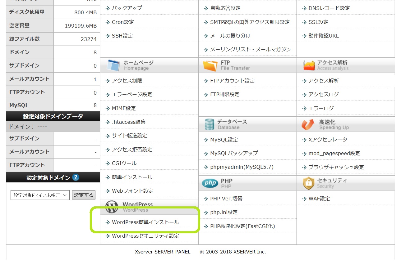Open メーリングリスト・メールマガジン link

251,49
